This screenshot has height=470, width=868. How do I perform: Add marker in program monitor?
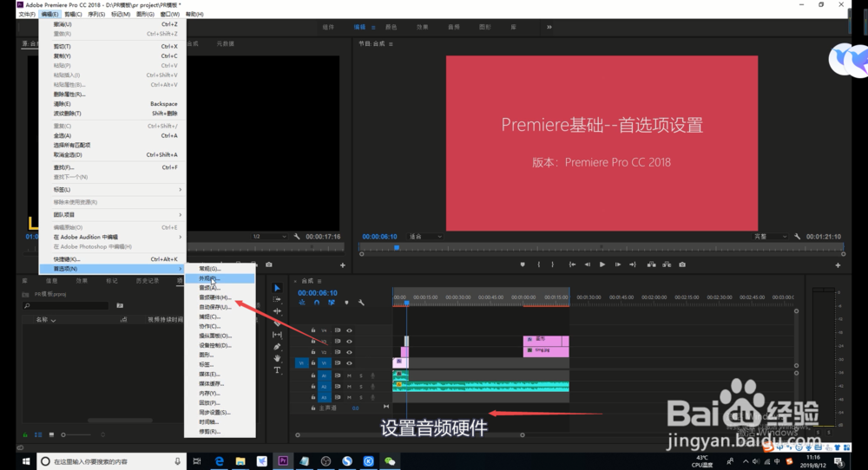523,264
